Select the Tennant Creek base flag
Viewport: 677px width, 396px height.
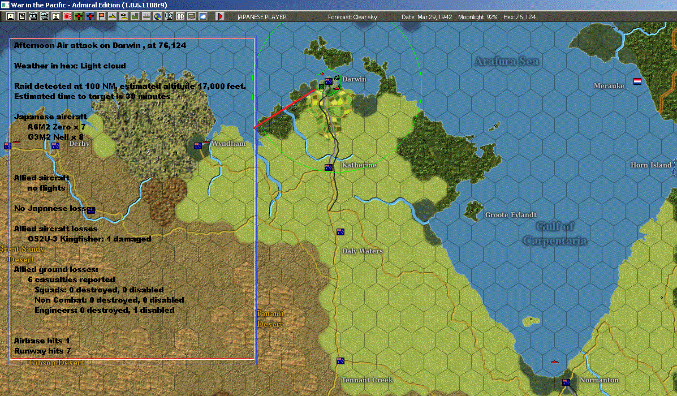click(x=340, y=360)
